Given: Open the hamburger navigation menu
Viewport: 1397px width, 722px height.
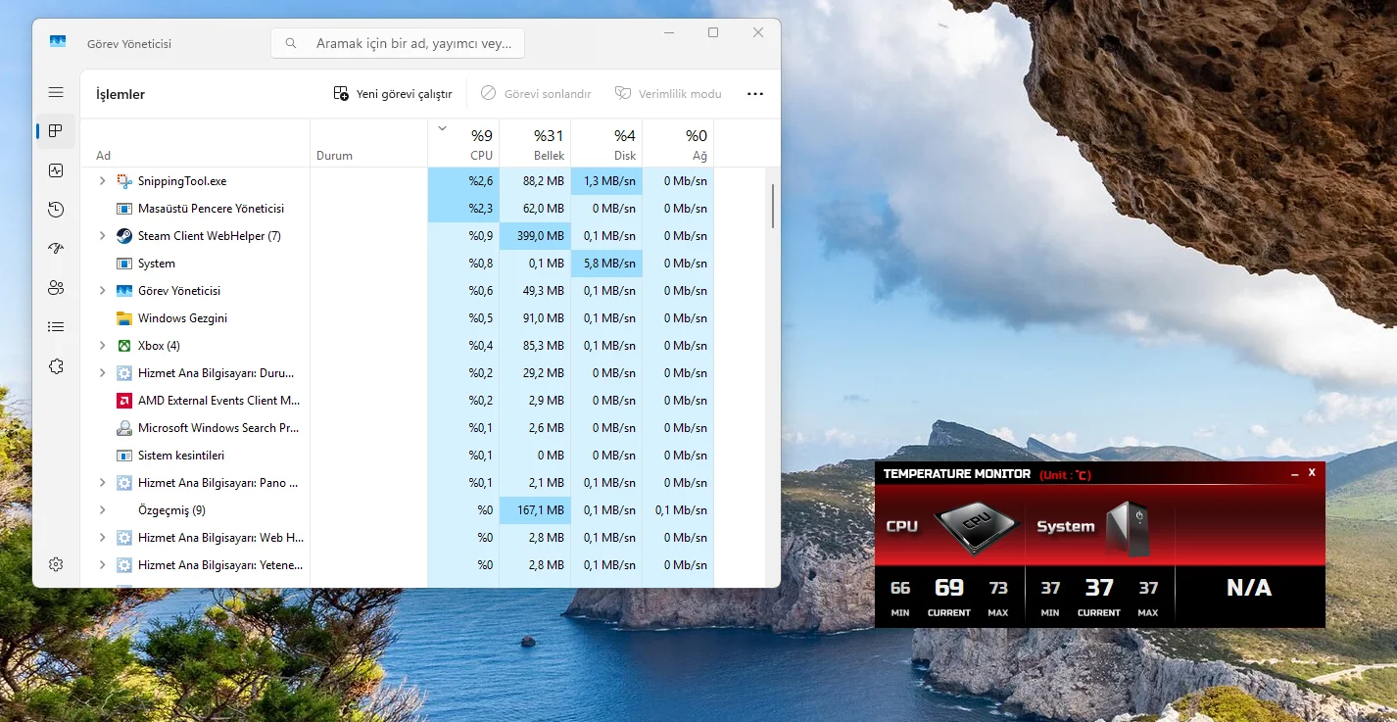Looking at the screenshot, I should 56,92.
